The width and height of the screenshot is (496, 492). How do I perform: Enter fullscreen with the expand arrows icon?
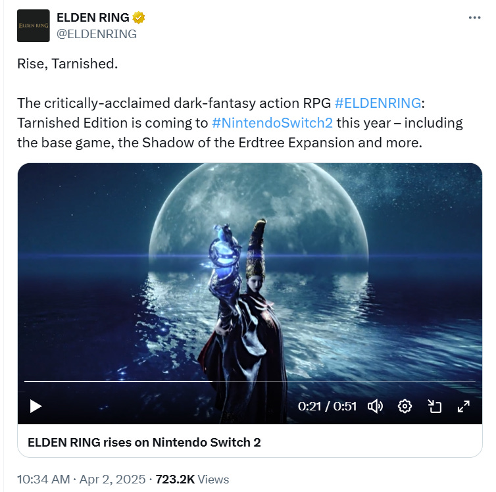[x=464, y=406]
